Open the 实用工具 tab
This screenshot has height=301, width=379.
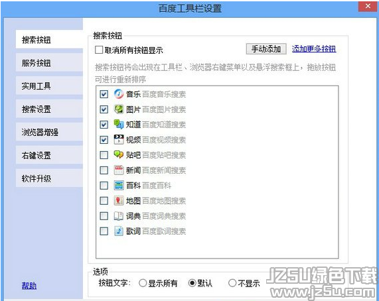click(x=49, y=86)
